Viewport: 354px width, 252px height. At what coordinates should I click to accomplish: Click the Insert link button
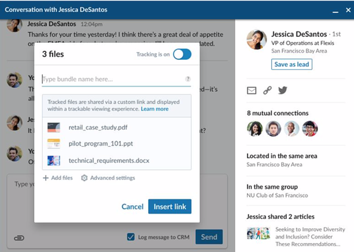click(170, 206)
